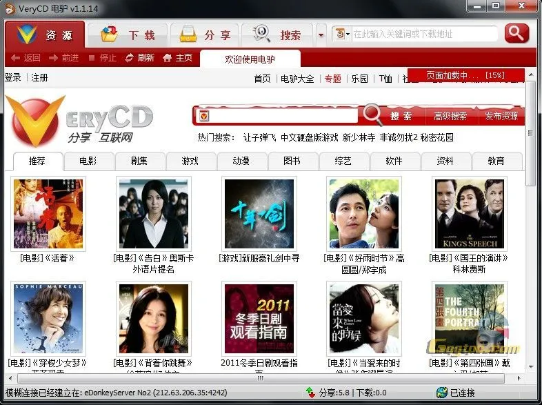Open the 首页 navigation link
This screenshot has width=542, height=405.
click(x=262, y=79)
